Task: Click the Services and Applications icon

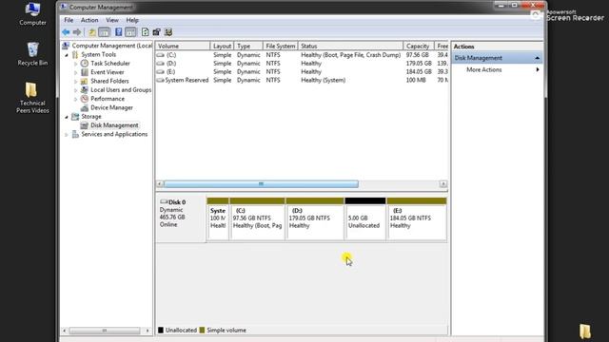Action: (x=75, y=134)
